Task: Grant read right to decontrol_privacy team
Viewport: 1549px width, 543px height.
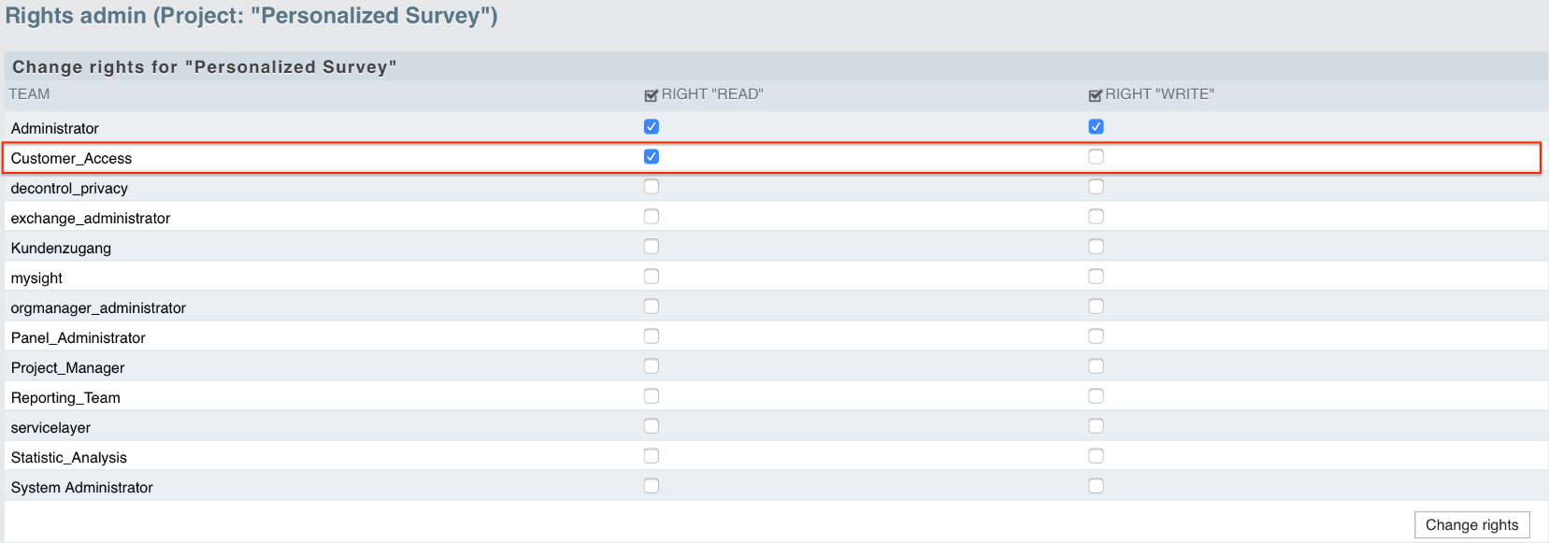Action: (652, 187)
